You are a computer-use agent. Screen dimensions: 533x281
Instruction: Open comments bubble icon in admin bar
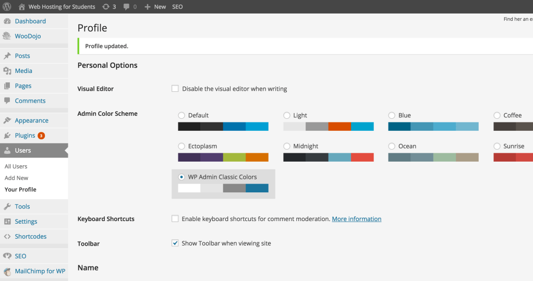(126, 7)
